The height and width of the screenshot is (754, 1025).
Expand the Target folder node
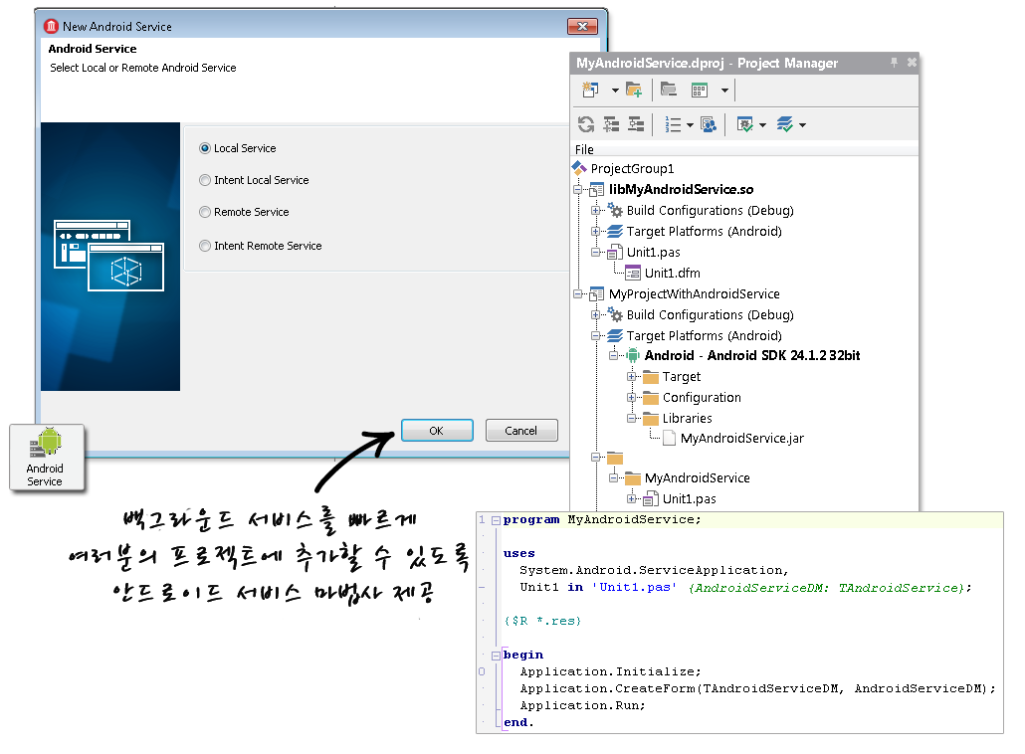(x=632, y=377)
